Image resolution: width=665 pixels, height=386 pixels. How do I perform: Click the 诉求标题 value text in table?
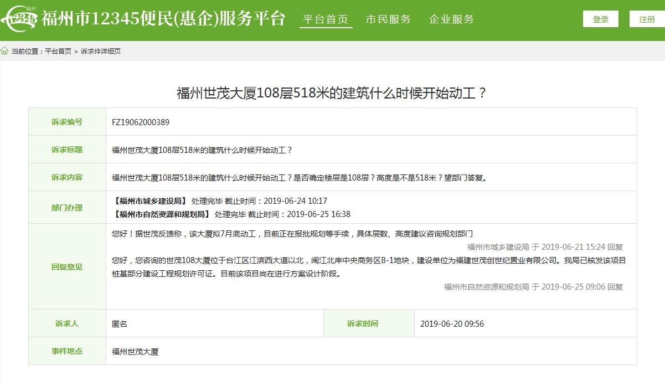202,150
